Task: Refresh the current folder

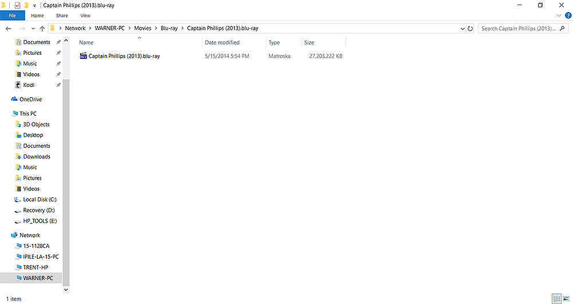Action: tap(470, 29)
